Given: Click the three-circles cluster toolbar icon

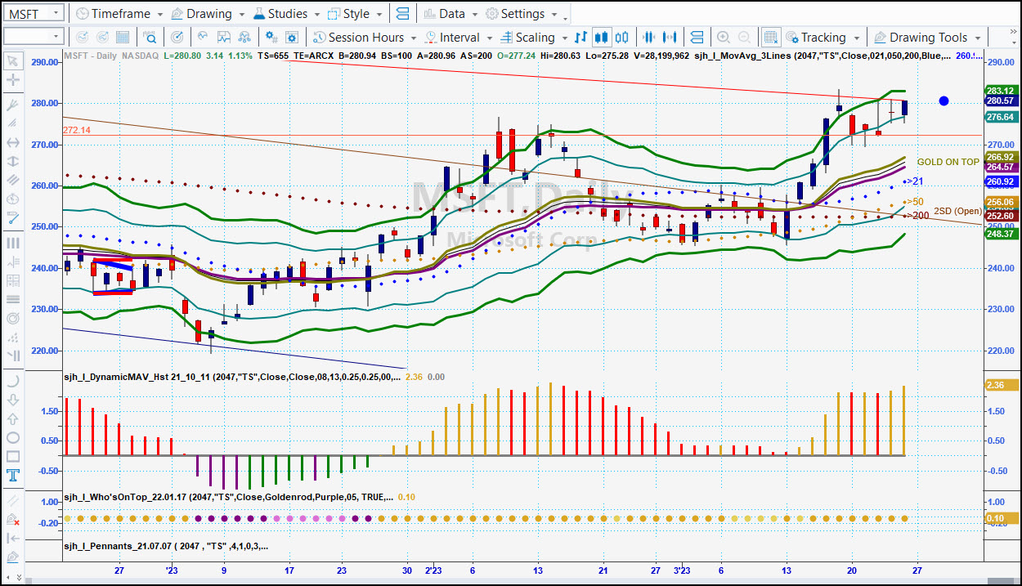Looking at the screenshot, I should 244,38.
